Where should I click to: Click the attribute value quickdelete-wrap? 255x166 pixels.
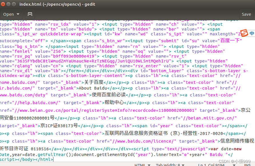(x=61, y=34)
